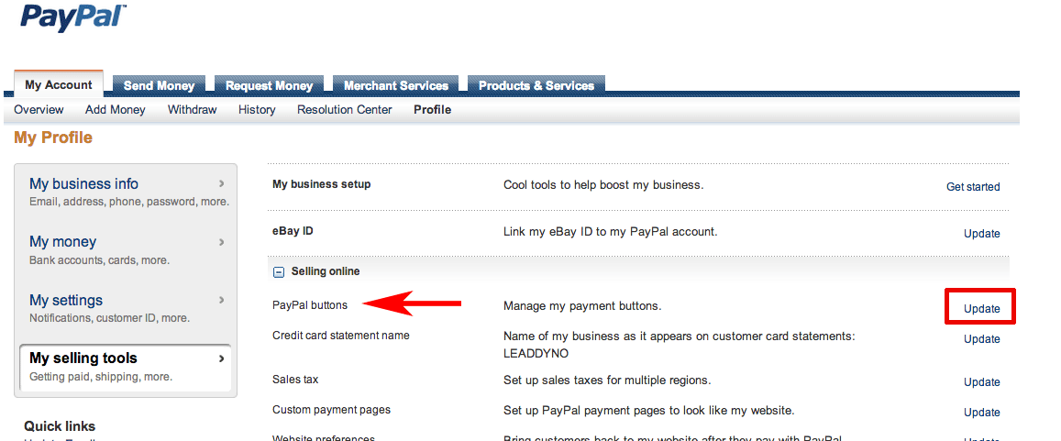This screenshot has width=1061, height=441.
Task: Open the My Account tab
Action: pyautogui.click(x=58, y=84)
